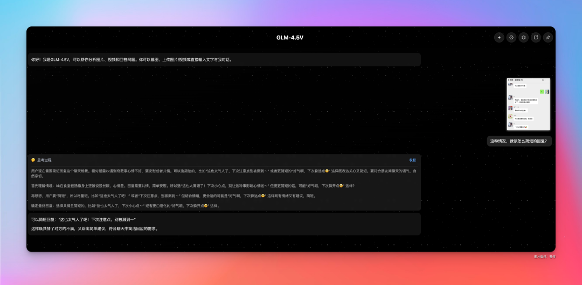582x285 pixels.
Task: Start a new chat with plus icon
Action: (x=499, y=38)
